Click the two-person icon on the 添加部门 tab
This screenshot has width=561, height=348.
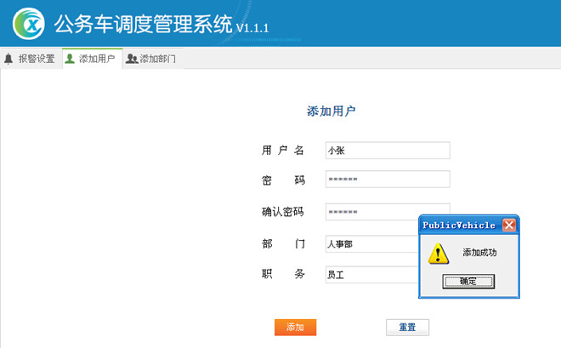tap(131, 60)
